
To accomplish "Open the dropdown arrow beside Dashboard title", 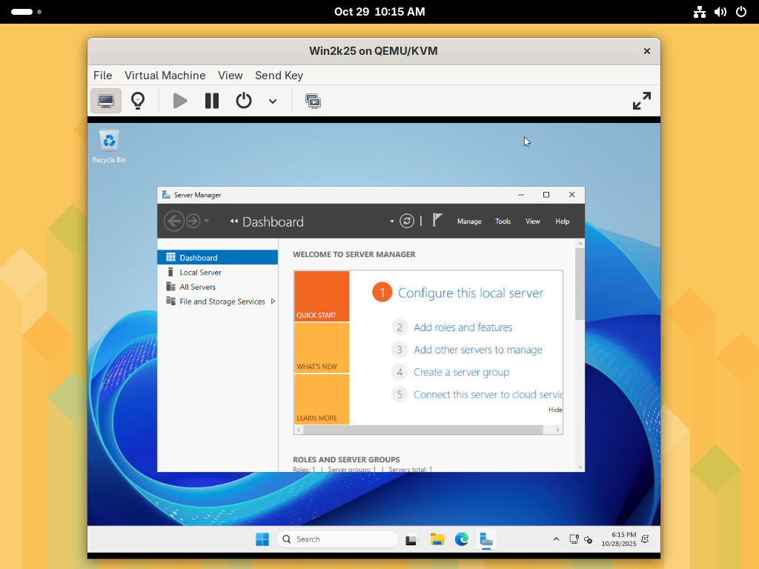I will point(392,222).
